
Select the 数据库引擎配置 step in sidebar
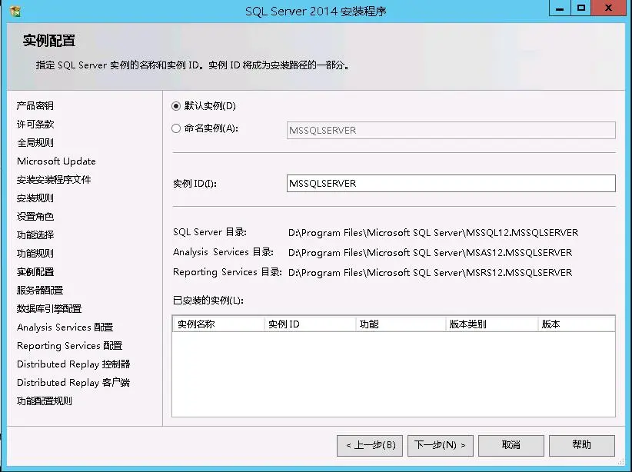(x=49, y=309)
